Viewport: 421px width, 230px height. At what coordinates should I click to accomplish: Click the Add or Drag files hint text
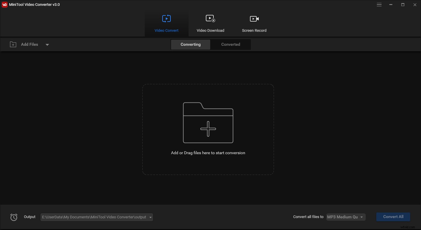click(208, 153)
